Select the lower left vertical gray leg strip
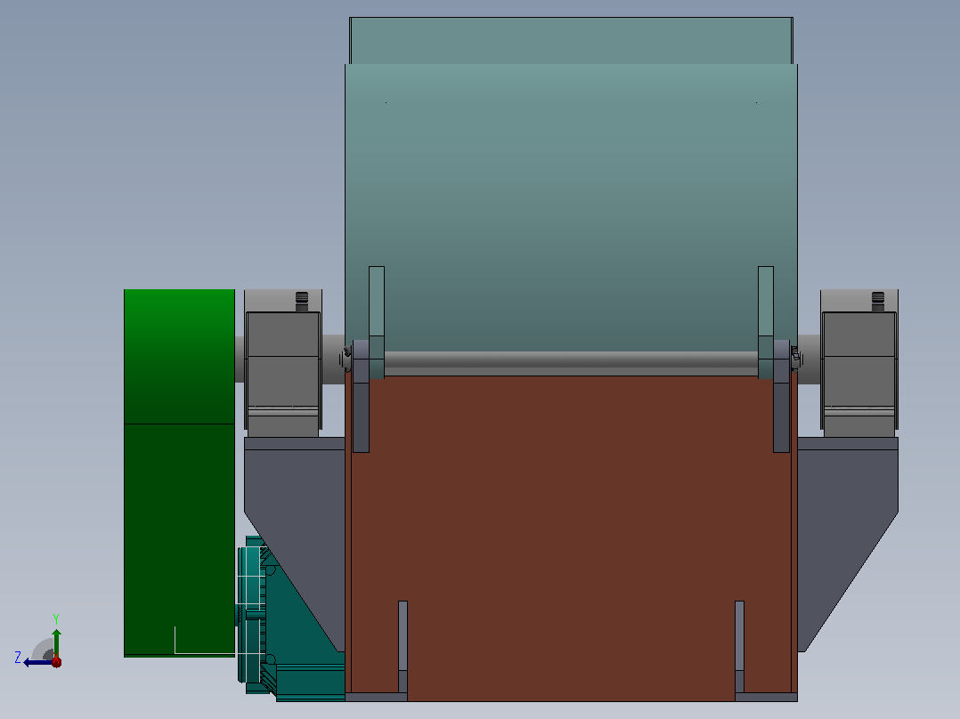 click(x=403, y=647)
